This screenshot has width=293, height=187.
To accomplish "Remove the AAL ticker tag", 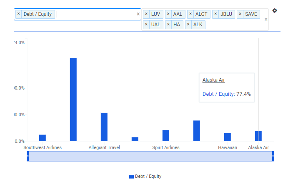I will click(168, 14).
